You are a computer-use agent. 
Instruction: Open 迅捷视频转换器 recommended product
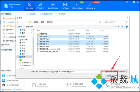[10, 80]
